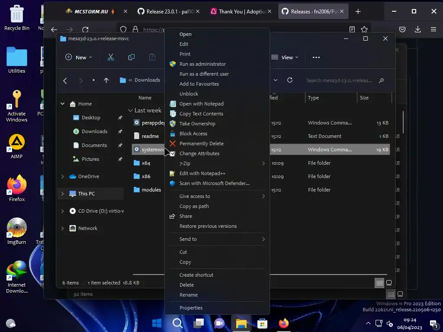Viewport: 443px width, 332px height.
Task: Refresh the Explorer folder view
Action: pos(289,80)
